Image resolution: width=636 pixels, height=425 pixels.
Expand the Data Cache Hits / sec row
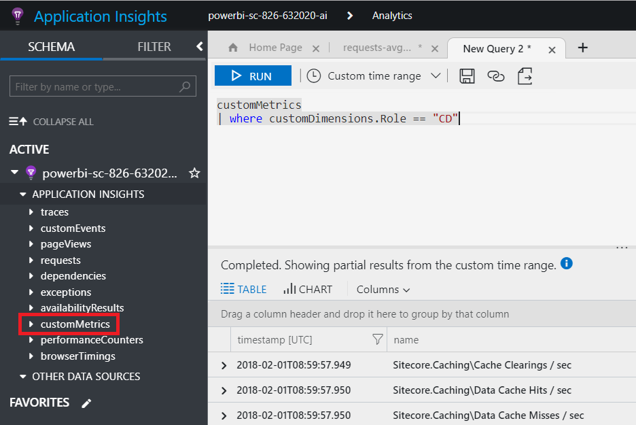tap(224, 390)
